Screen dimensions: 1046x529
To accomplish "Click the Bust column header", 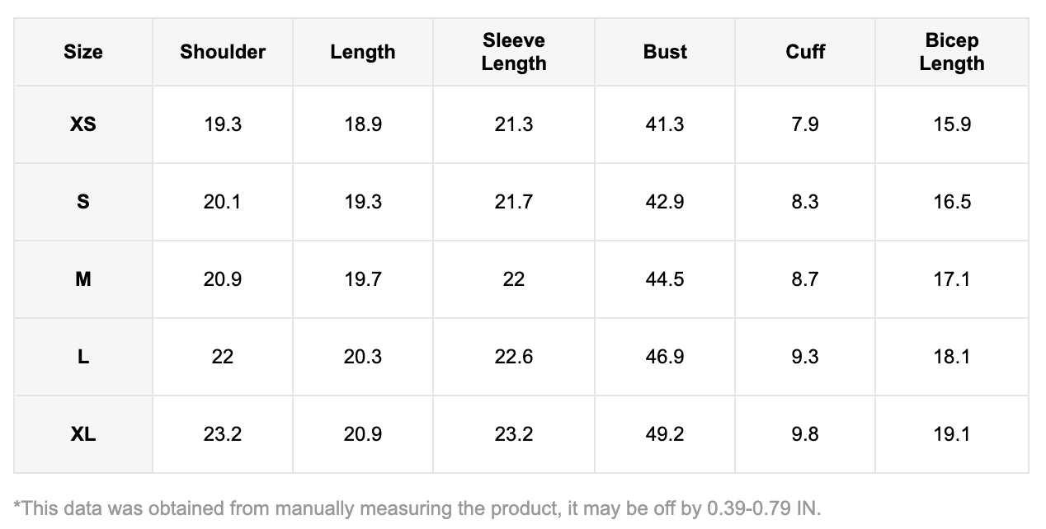I will click(665, 52).
